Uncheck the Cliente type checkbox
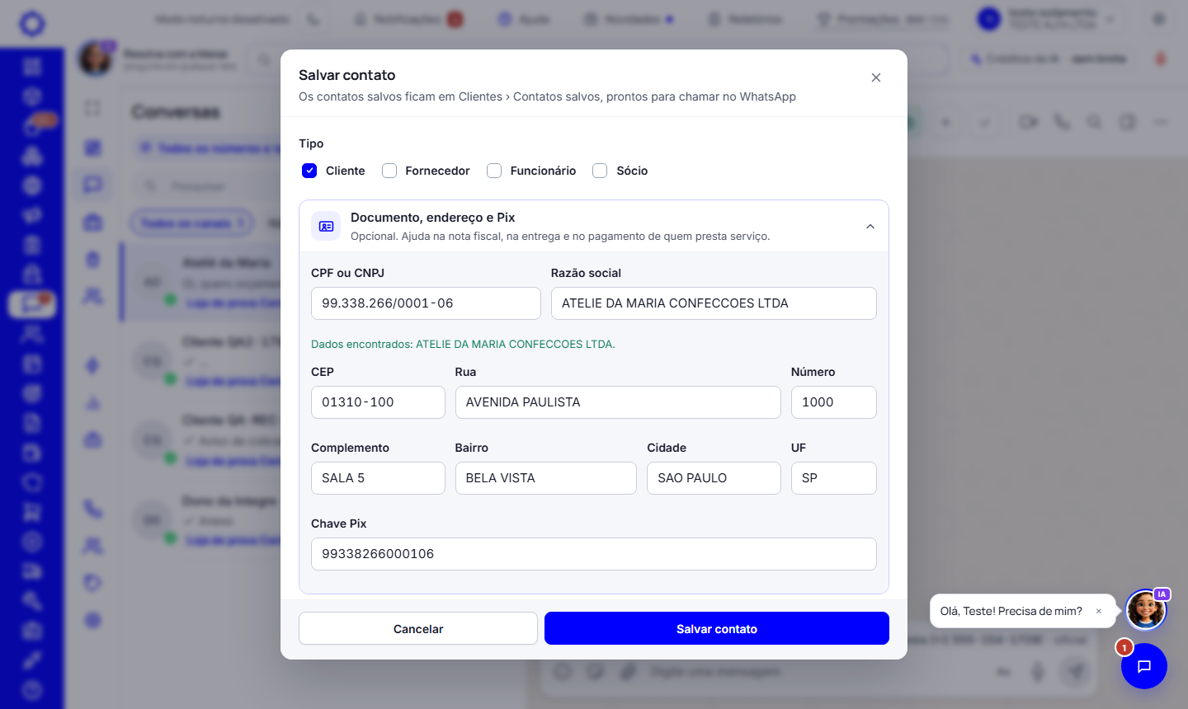The width and height of the screenshot is (1188, 709). pos(309,171)
